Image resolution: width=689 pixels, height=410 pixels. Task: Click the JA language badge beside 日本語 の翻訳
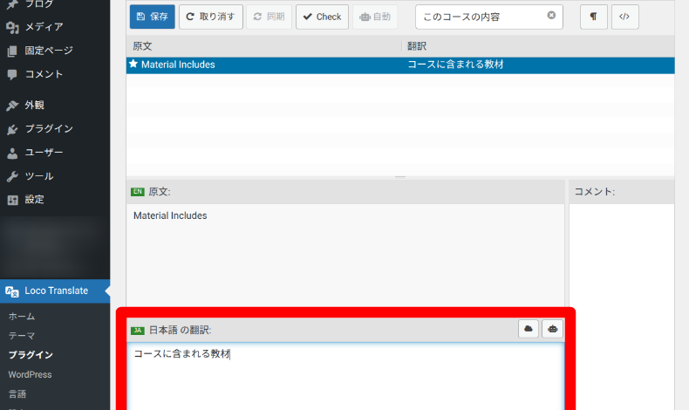click(138, 331)
